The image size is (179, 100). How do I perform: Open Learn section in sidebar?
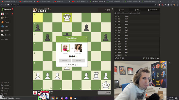(x=6, y=26)
